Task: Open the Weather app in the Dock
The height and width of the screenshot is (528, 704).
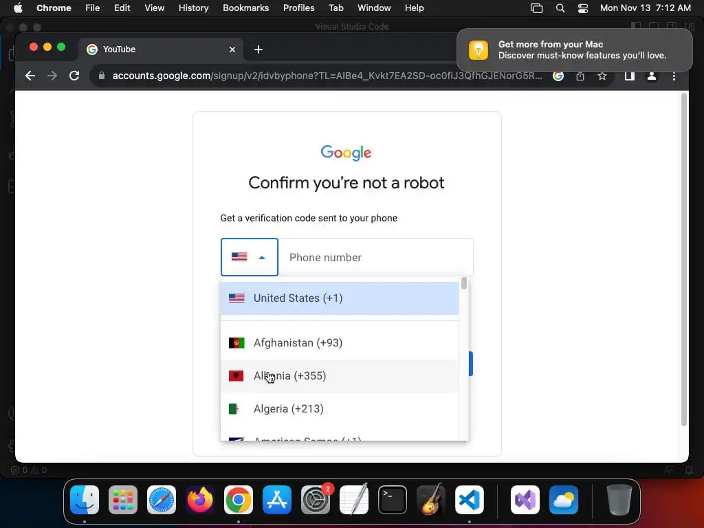Action: pos(564,500)
